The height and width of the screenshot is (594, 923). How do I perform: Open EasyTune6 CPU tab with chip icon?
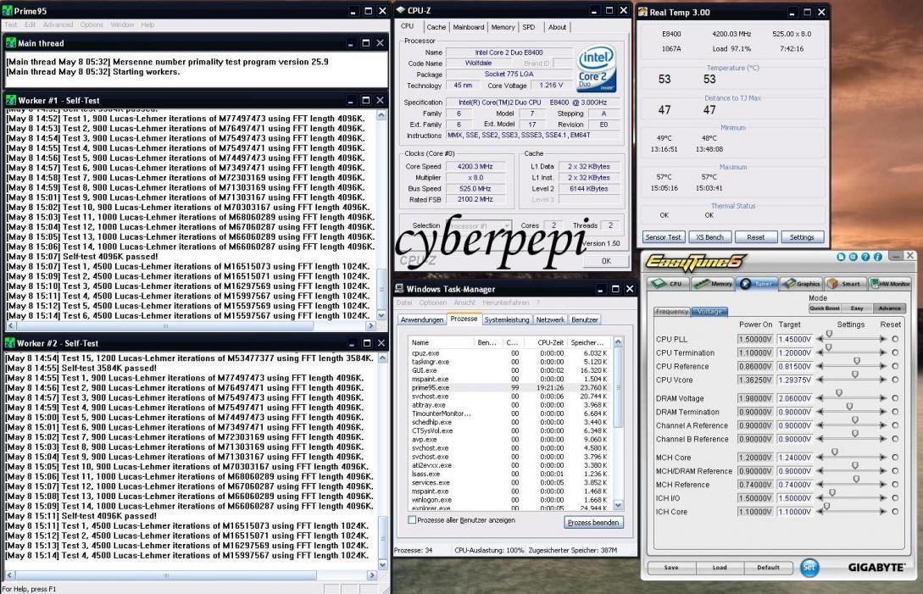(668, 284)
